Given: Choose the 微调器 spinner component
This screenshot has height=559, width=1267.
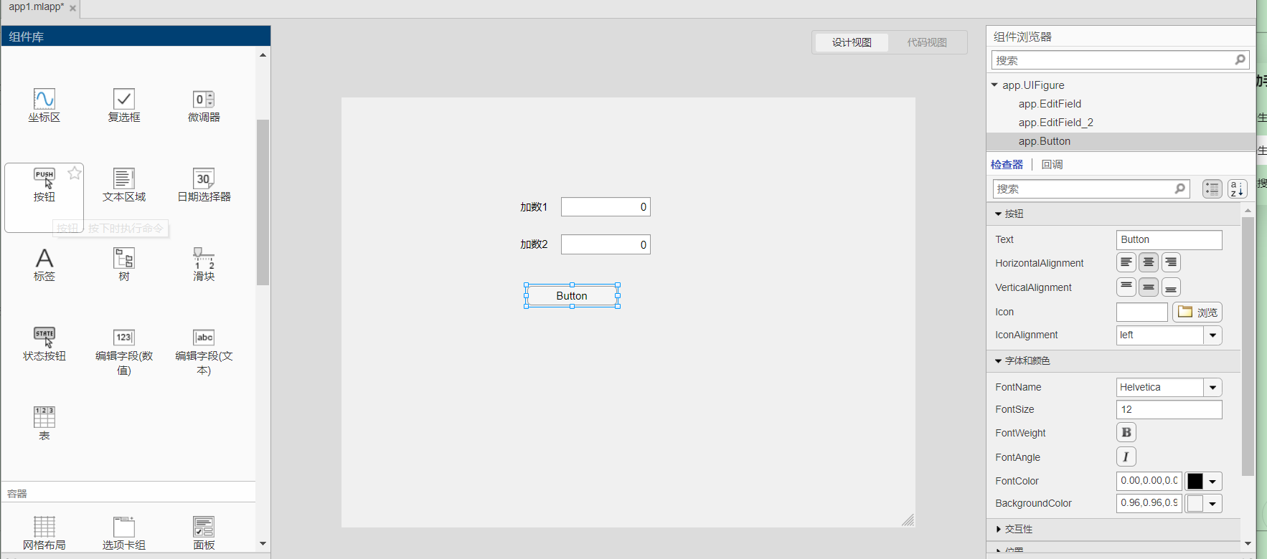Looking at the screenshot, I should (204, 105).
